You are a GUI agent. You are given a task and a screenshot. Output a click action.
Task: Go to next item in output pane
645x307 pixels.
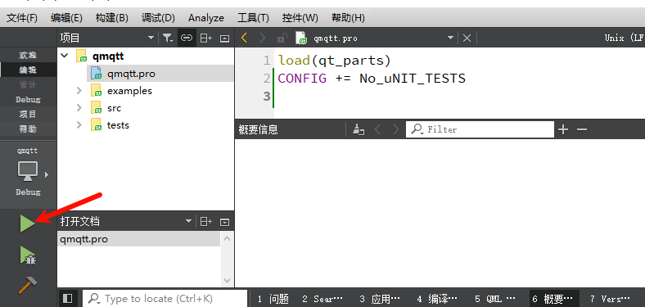coord(395,129)
